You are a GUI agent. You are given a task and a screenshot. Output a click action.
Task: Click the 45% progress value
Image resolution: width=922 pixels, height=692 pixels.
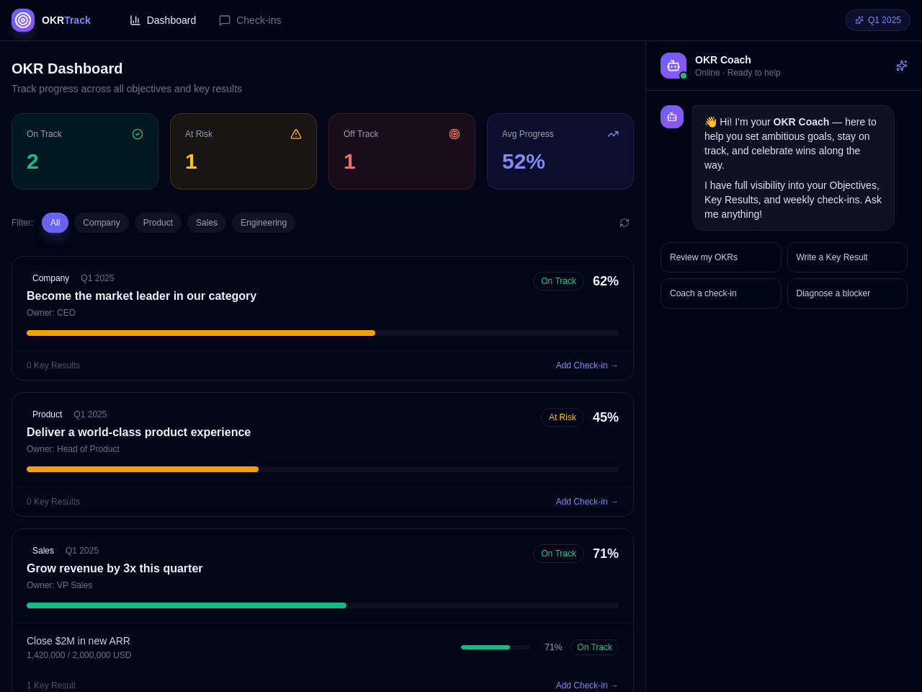coord(606,417)
